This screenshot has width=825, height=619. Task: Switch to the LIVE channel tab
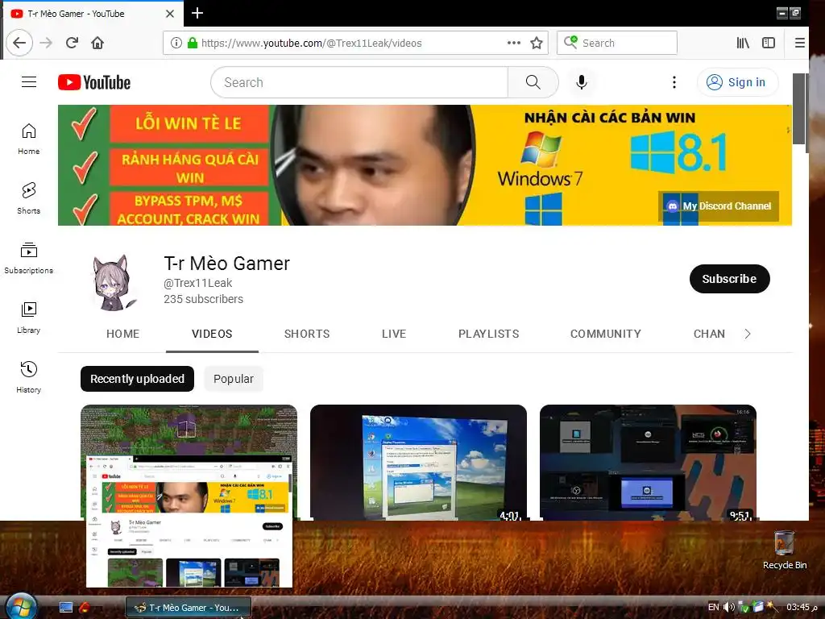pyautogui.click(x=393, y=334)
